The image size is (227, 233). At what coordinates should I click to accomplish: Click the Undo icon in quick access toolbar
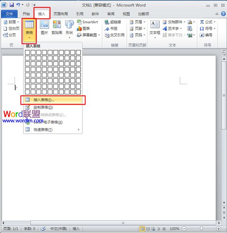click(18, 5)
